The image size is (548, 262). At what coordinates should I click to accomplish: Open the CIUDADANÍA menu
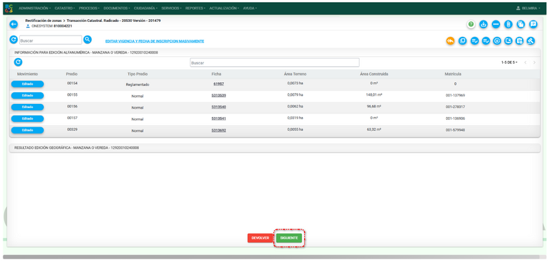coord(146,8)
